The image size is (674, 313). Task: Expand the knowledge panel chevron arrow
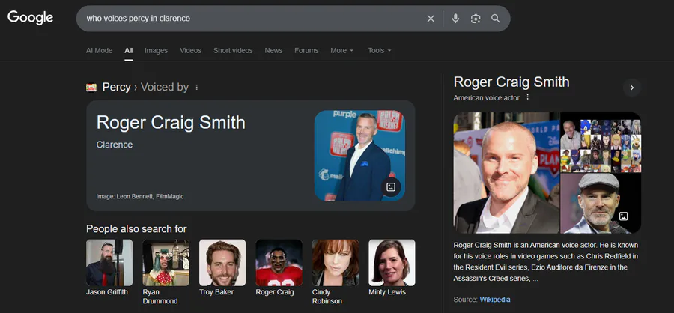click(x=631, y=88)
